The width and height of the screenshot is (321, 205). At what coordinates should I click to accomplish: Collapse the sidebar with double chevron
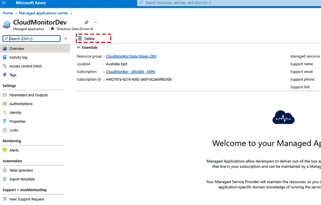[x=66, y=39]
